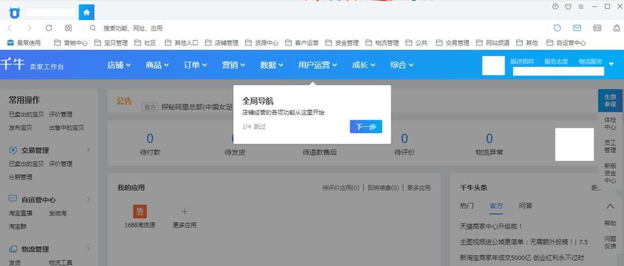Open the account dropdown arrow by 物流服务
The image size is (624, 266).
point(611,64)
